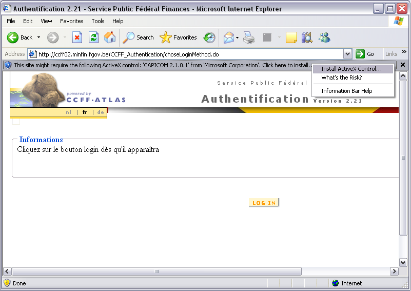
Task: Expand the address bar dropdown arrow
Action: click(x=347, y=54)
